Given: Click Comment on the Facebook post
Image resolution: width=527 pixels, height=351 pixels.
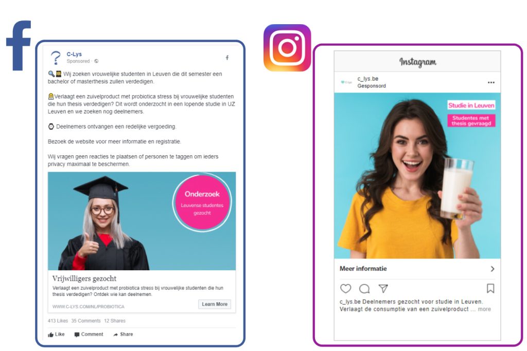Looking at the screenshot, I should (89, 334).
